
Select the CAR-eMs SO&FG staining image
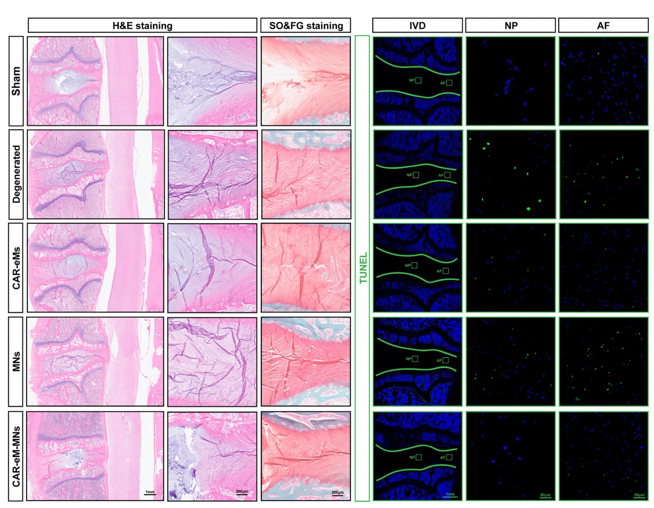(x=306, y=268)
